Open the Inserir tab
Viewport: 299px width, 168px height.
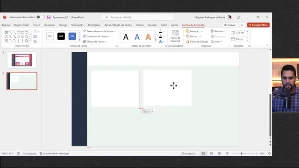pyautogui.click(x=36, y=25)
